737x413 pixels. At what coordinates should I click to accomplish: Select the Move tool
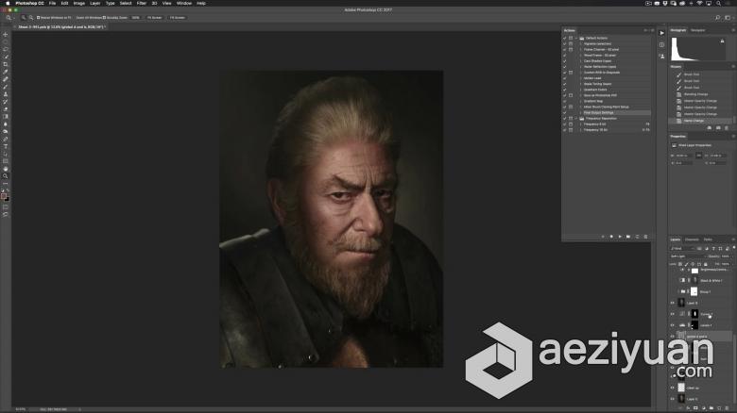click(x=6, y=34)
